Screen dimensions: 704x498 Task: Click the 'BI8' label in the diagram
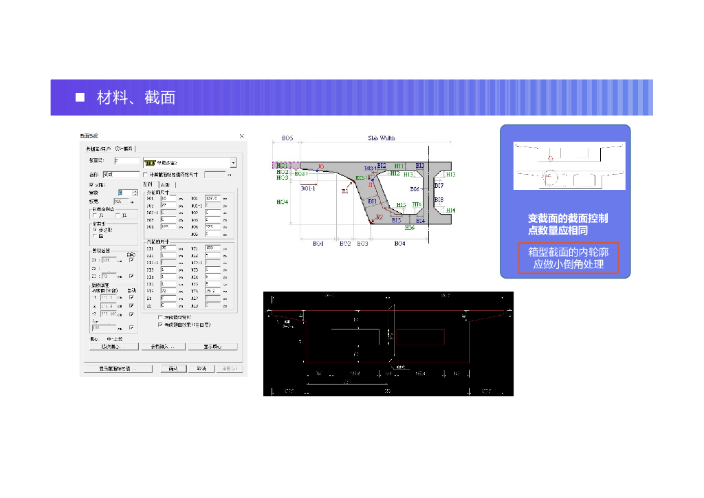pyautogui.click(x=439, y=200)
